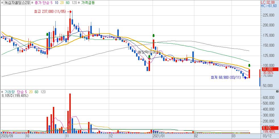This screenshot has height=139, width=279.
Task: Click the red volume tag 8,105
Action: 270,128
